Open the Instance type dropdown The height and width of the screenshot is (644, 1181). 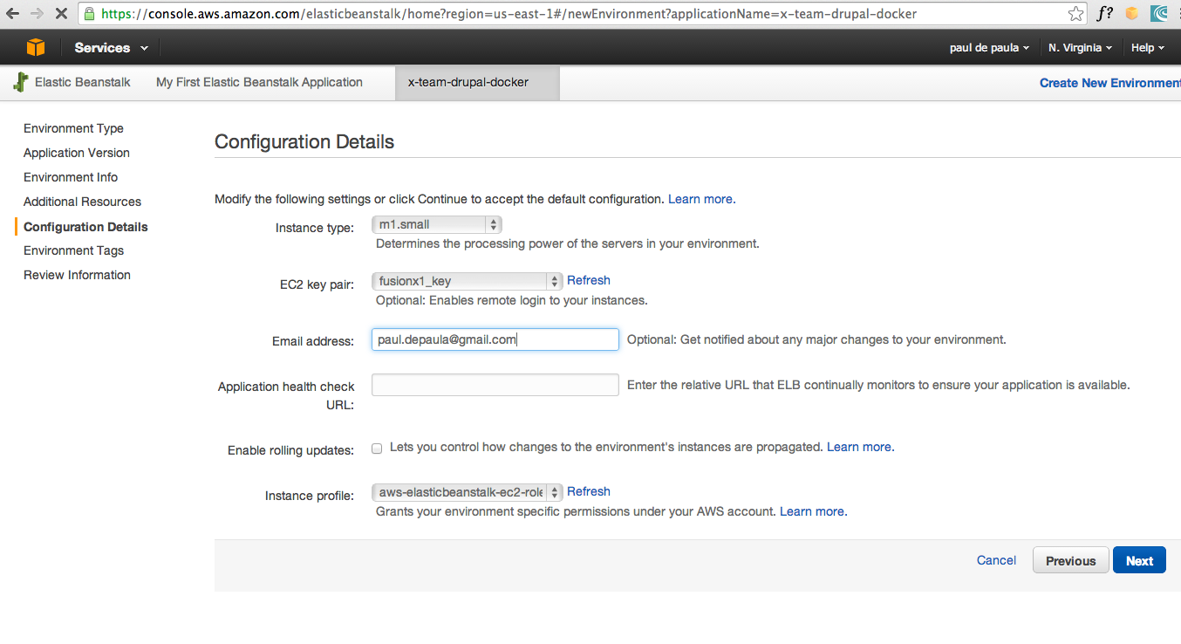(x=437, y=225)
